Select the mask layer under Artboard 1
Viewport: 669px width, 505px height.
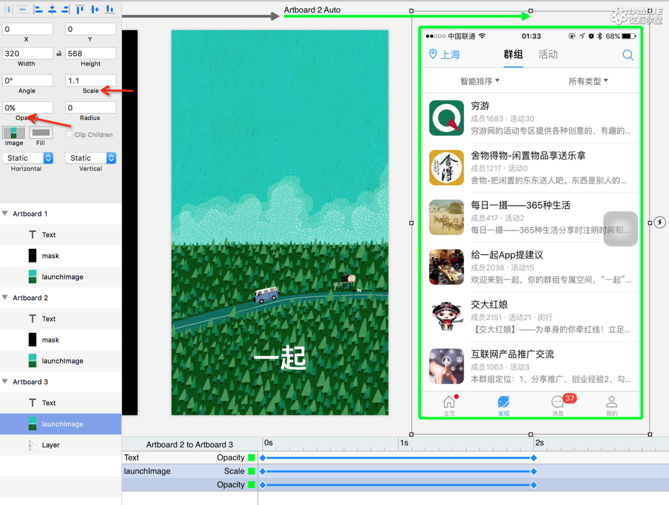pyautogui.click(x=61, y=256)
